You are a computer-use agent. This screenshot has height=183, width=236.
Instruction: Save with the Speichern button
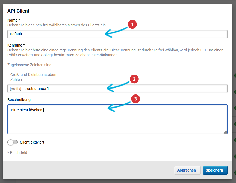[215, 170]
